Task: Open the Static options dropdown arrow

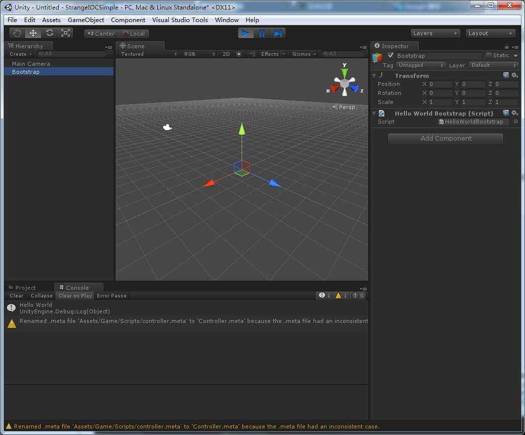Action: [x=515, y=56]
